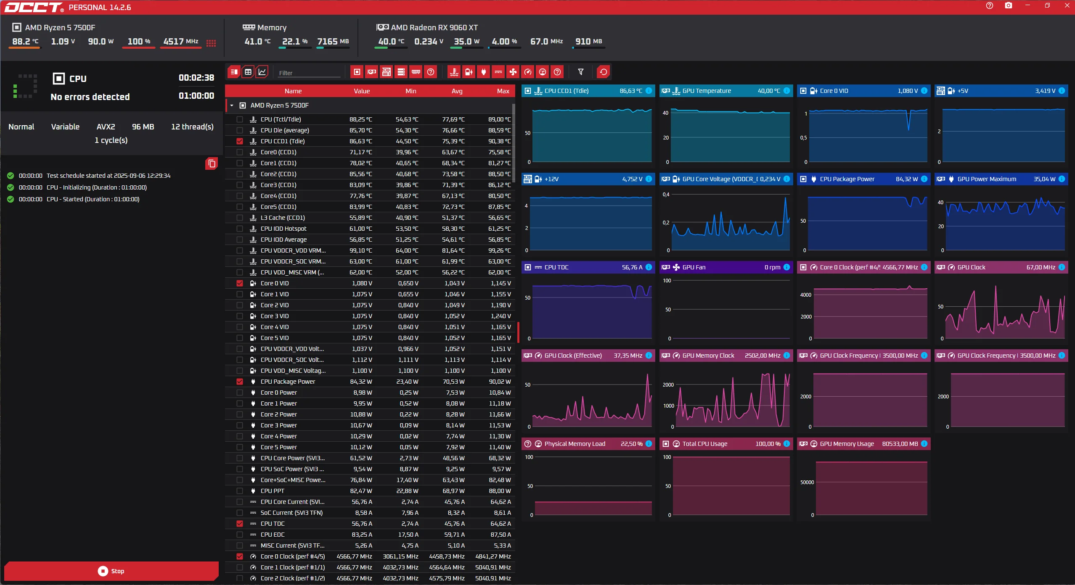Uncheck the CPU Package Power checkbox
This screenshot has height=585, width=1075.
click(240, 382)
